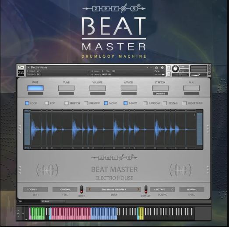This screenshot has width=229, height=227.
Task: Toggle the RESET TABLE checkbox
Action: [184, 103]
